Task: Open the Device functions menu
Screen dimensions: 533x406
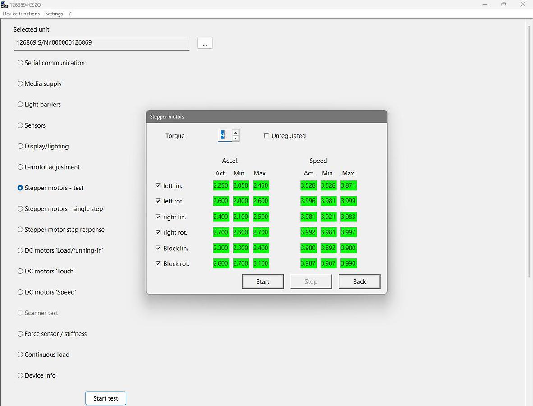Action: 21,14
